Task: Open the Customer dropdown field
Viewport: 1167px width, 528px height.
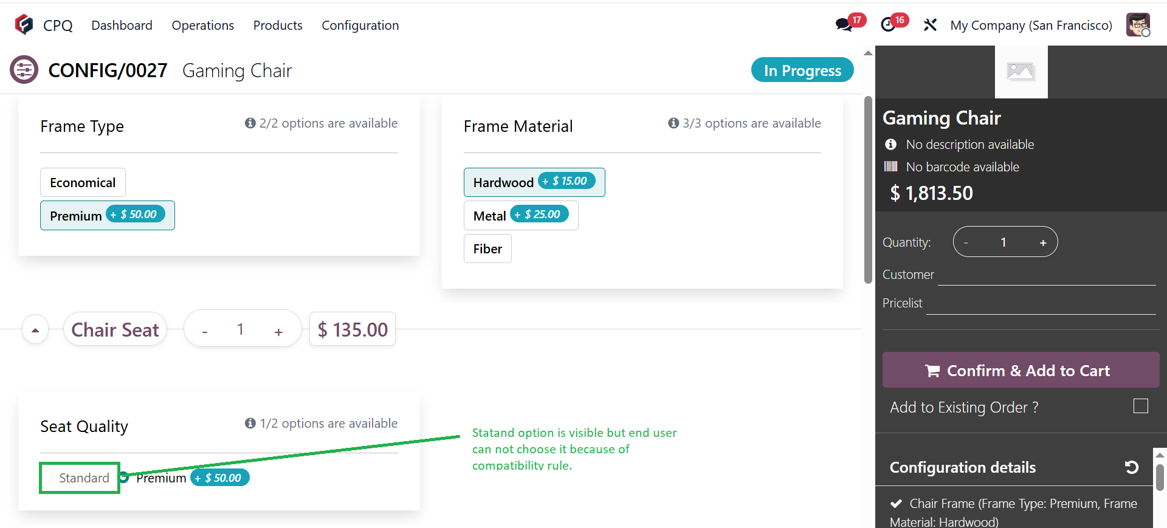Action: pyautogui.click(x=1046, y=275)
